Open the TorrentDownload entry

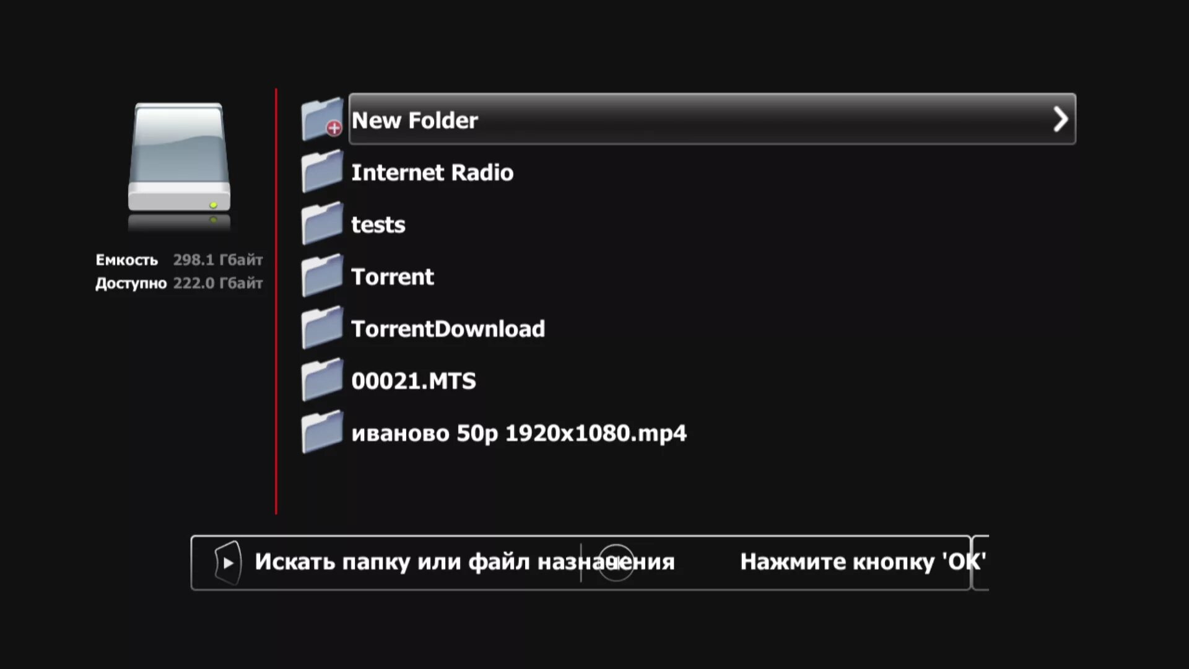point(448,328)
